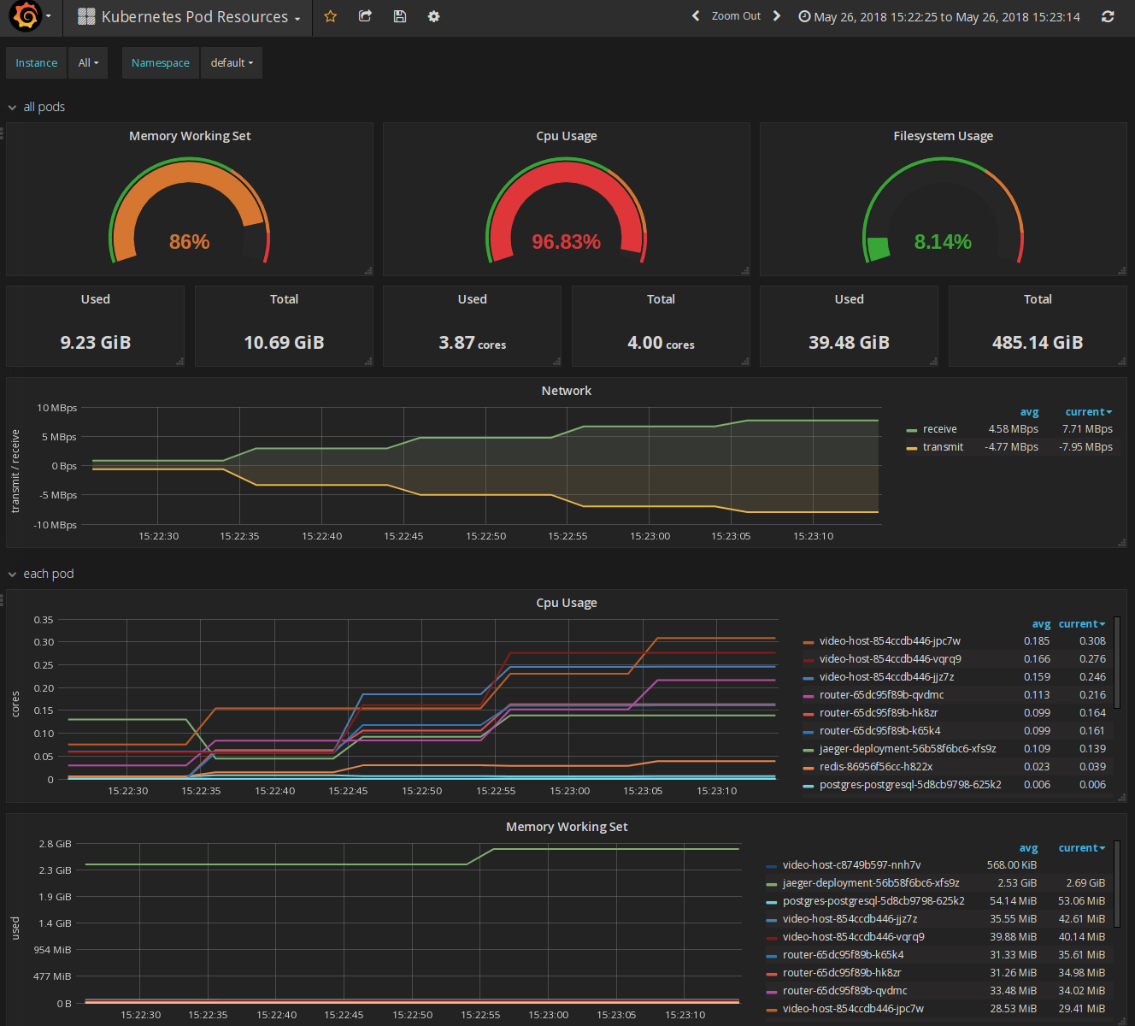1135x1026 pixels.
Task: Sort Network legend by current column
Action: (x=1088, y=412)
